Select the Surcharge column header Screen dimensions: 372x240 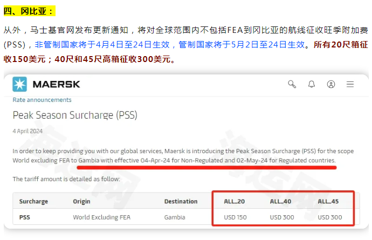click(x=33, y=201)
